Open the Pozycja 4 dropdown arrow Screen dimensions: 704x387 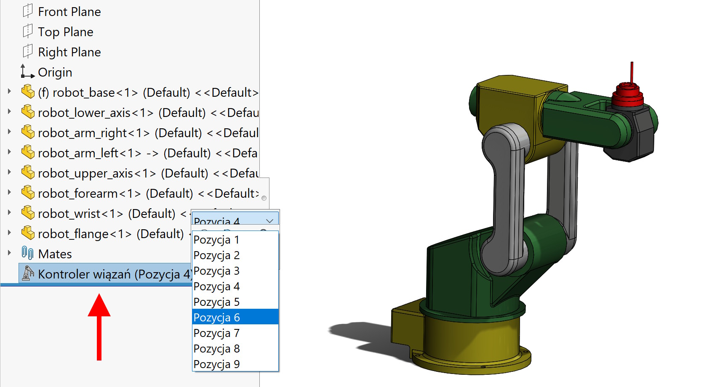point(269,221)
